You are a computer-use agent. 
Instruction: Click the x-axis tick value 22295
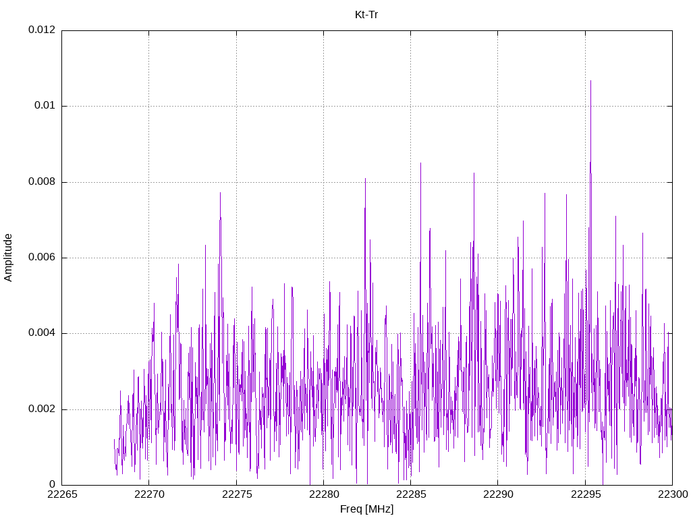pos(586,494)
